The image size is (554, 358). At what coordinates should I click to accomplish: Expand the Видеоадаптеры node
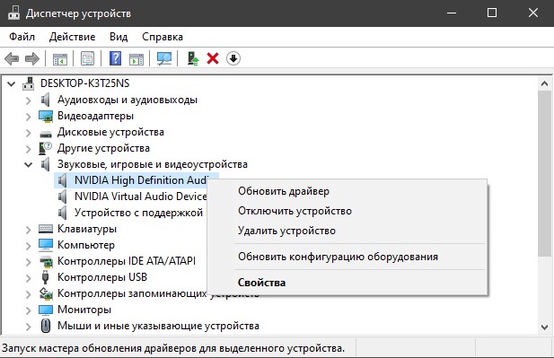[x=29, y=117]
